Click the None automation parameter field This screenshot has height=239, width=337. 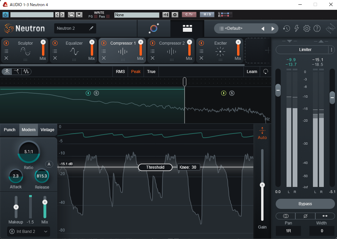point(137,15)
